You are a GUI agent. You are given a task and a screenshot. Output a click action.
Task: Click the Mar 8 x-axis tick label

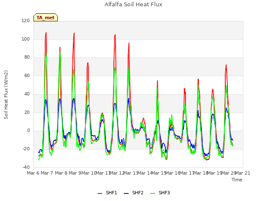pos(61,173)
